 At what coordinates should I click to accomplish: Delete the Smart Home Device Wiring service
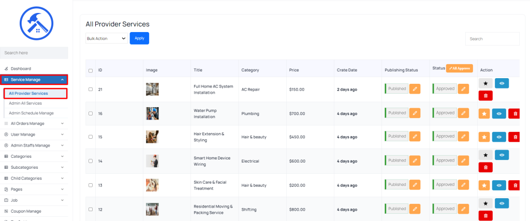coord(485,167)
